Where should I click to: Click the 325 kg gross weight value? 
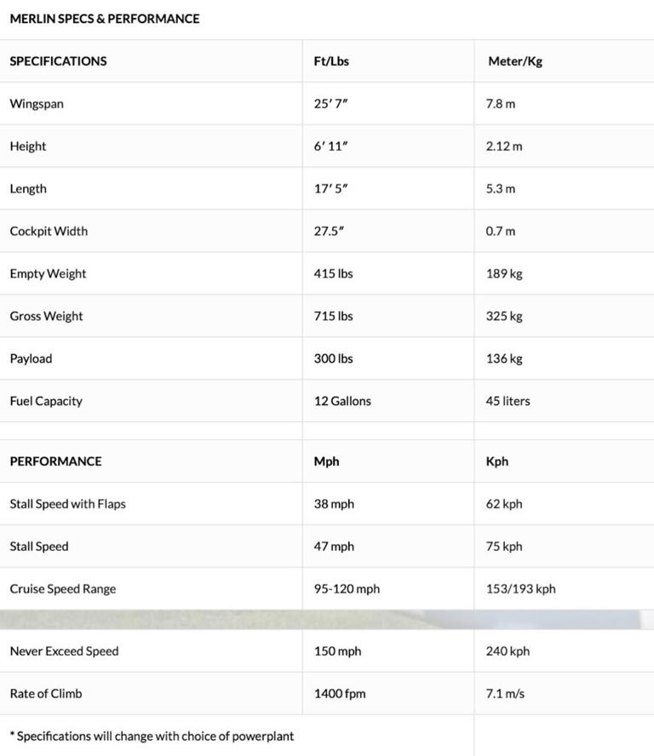[x=504, y=317]
